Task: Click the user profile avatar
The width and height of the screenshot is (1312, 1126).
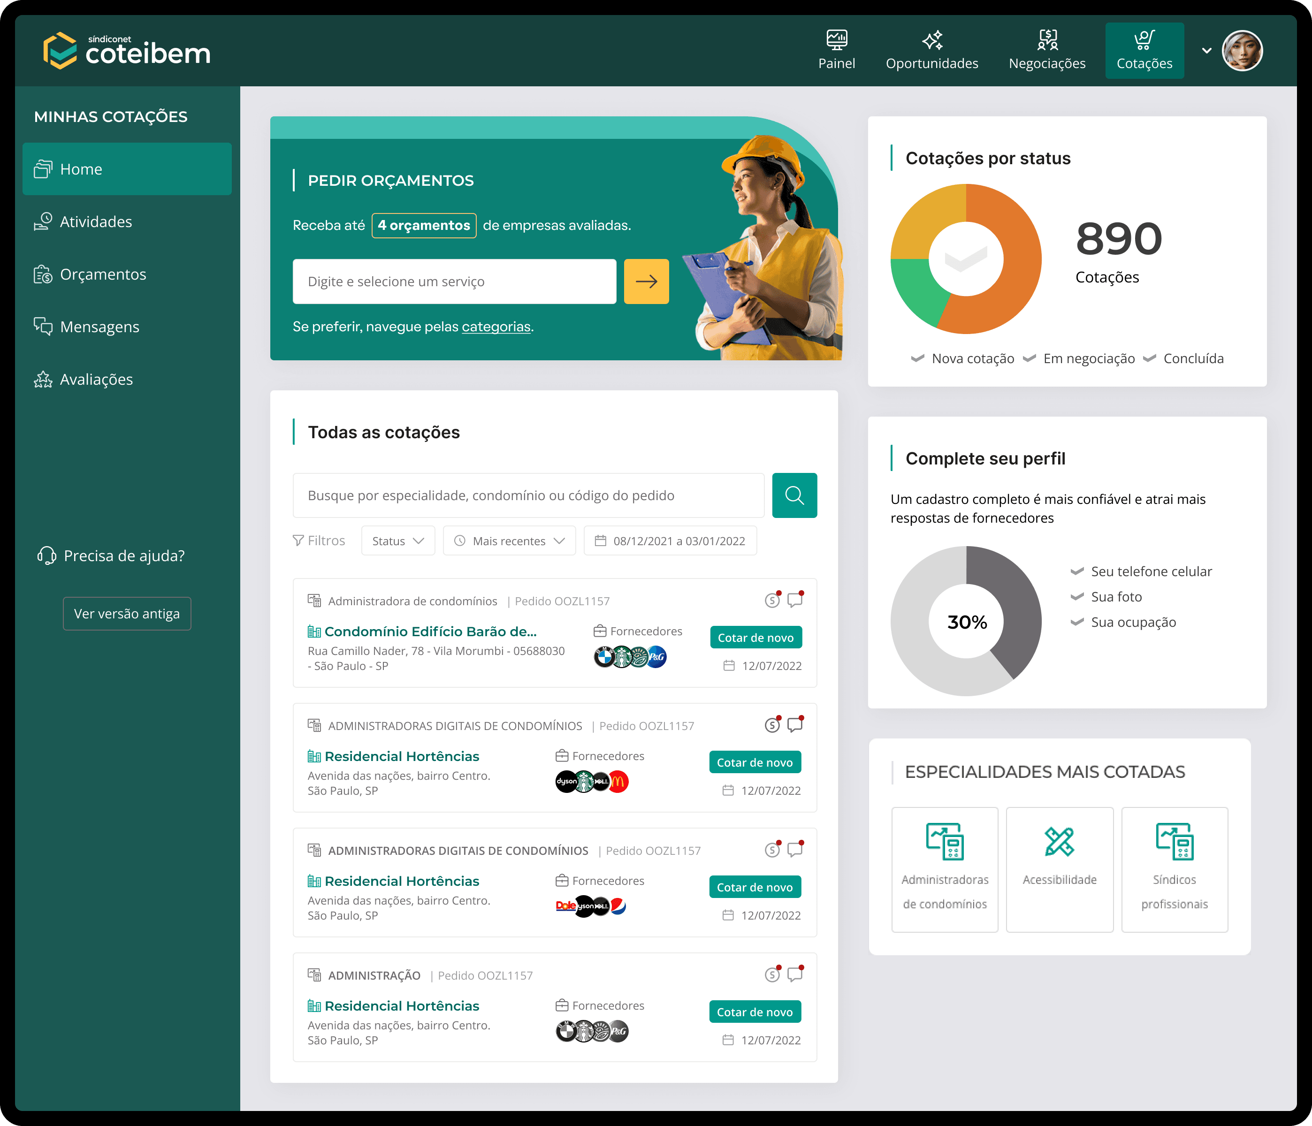Action: pyautogui.click(x=1242, y=51)
